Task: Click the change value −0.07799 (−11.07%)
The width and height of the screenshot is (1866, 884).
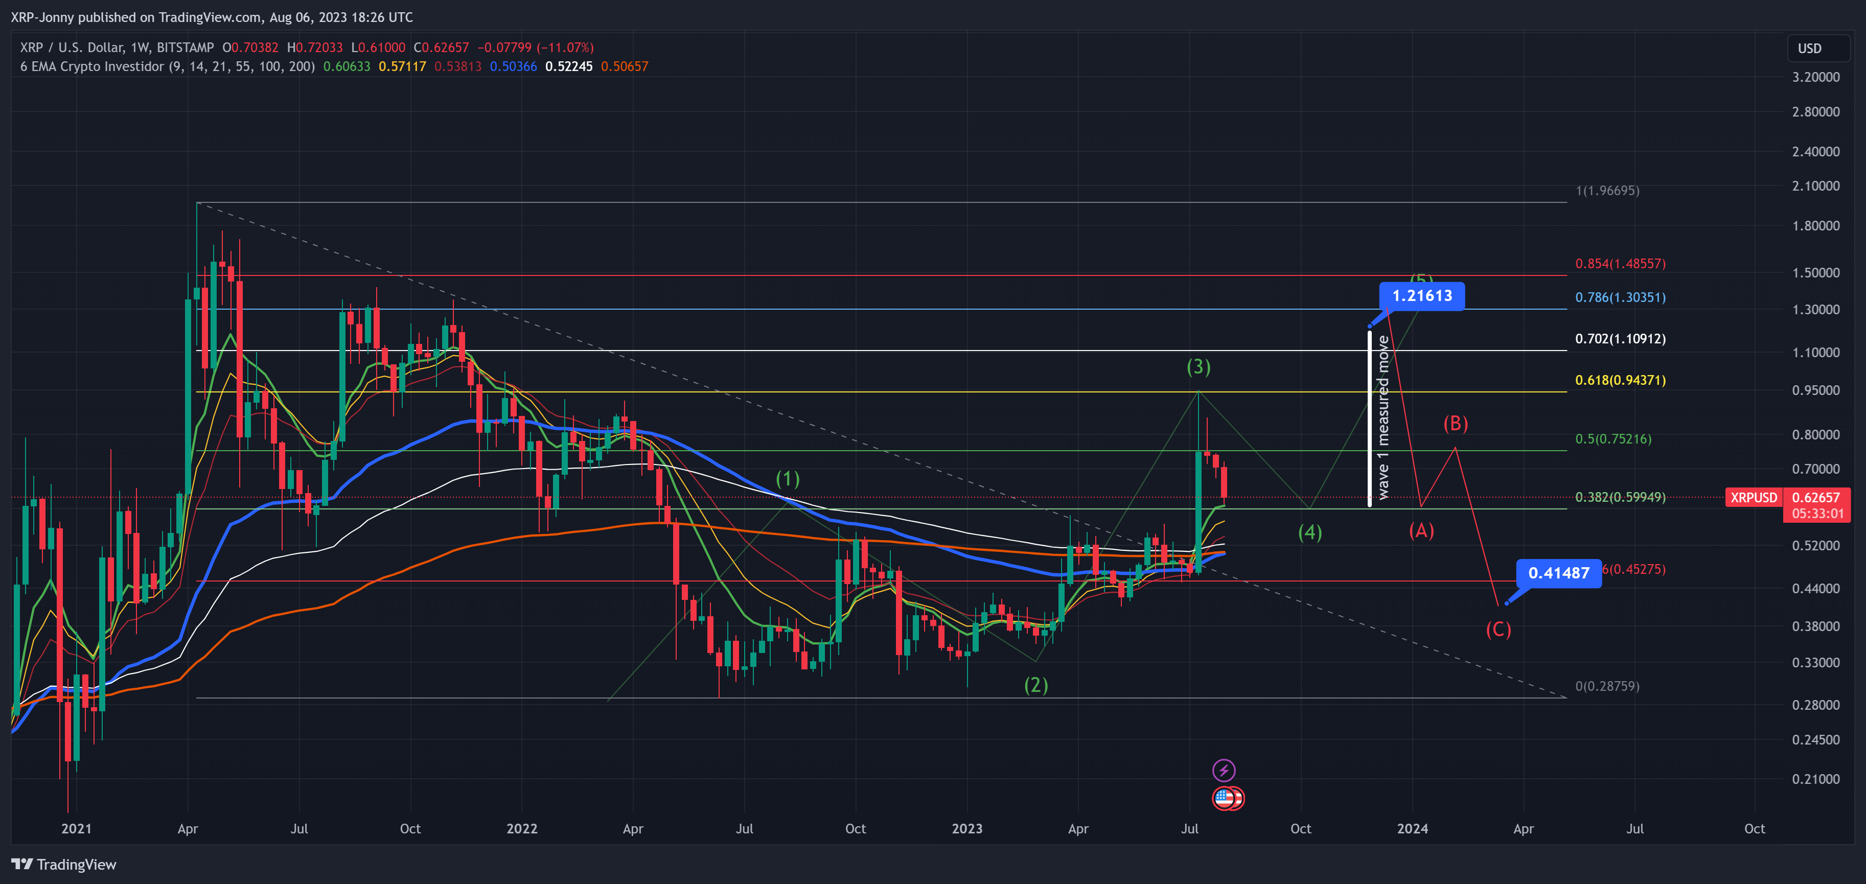Action: coord(535,47)
